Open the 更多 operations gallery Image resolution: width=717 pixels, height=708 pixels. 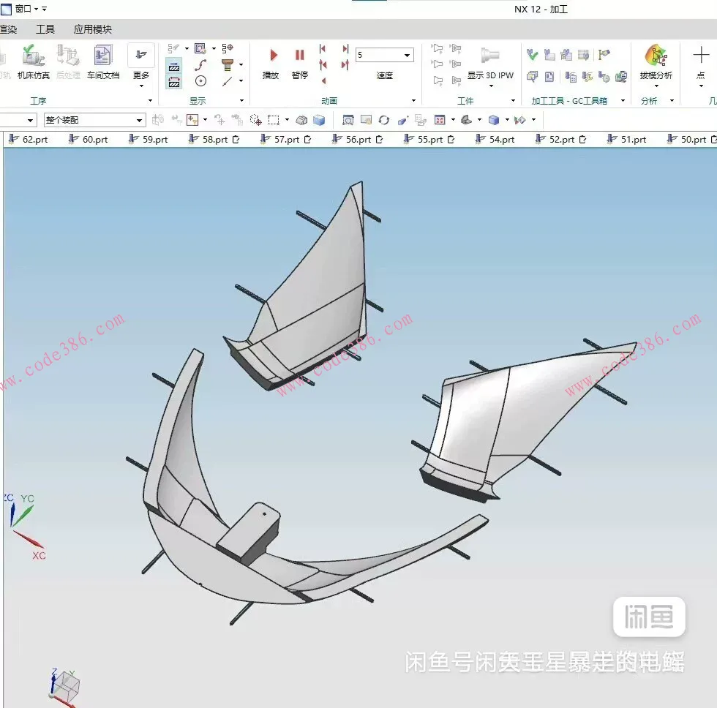tap(141, 67)
